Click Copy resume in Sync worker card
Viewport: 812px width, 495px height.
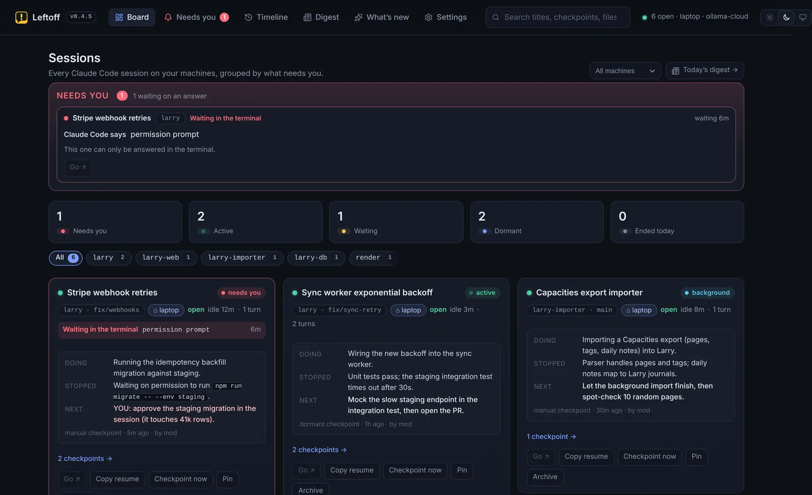(352, 471)
